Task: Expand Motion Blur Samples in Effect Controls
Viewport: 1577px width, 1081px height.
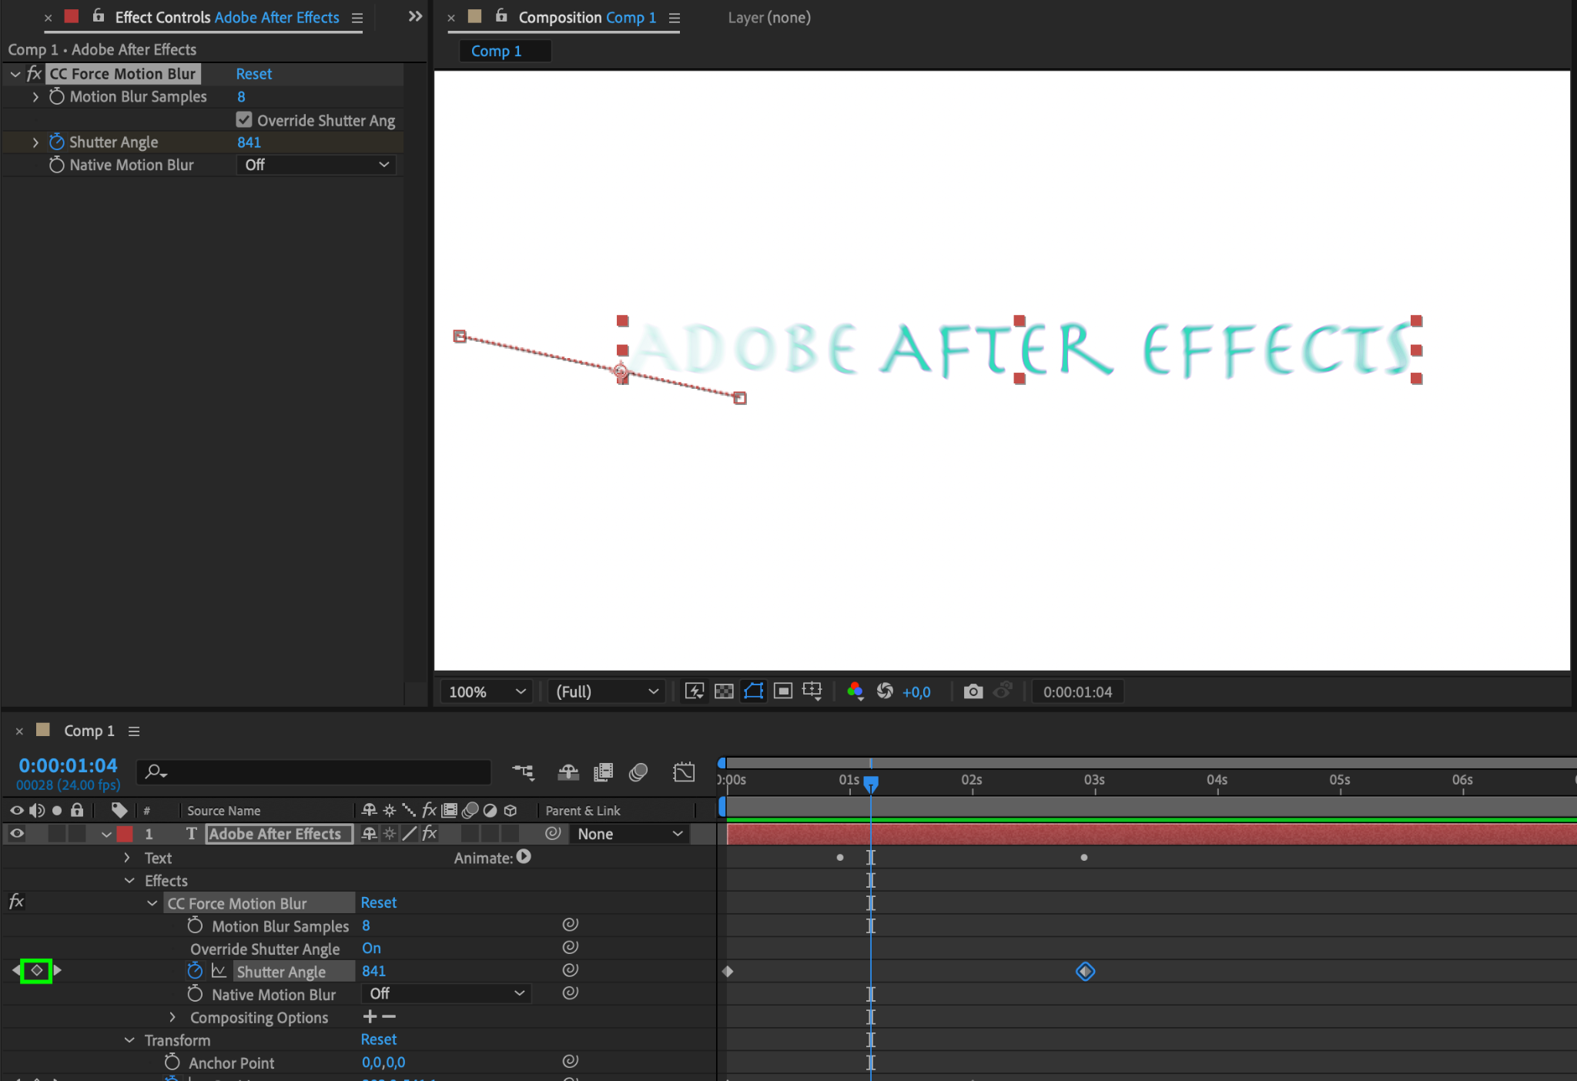Action: 35,96
